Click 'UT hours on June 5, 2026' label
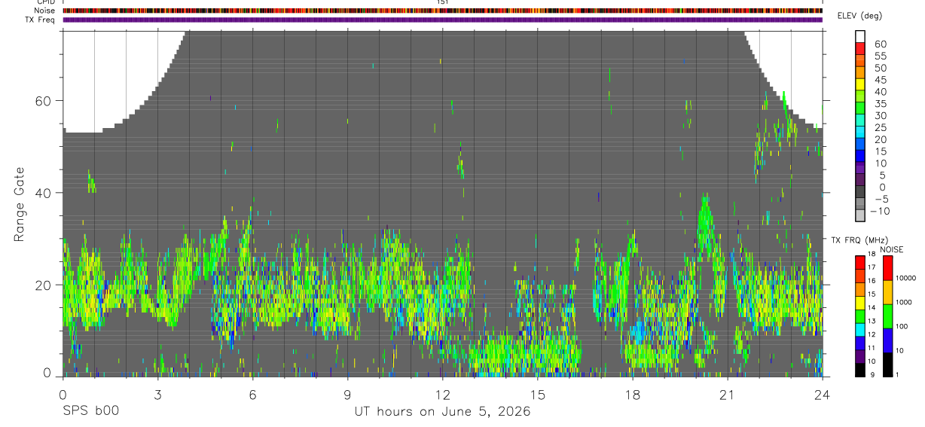 (x=443, y=412)
